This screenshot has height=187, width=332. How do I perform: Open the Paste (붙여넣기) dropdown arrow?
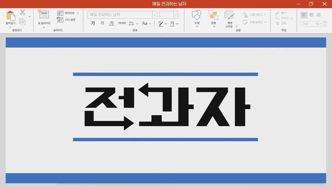10,27
